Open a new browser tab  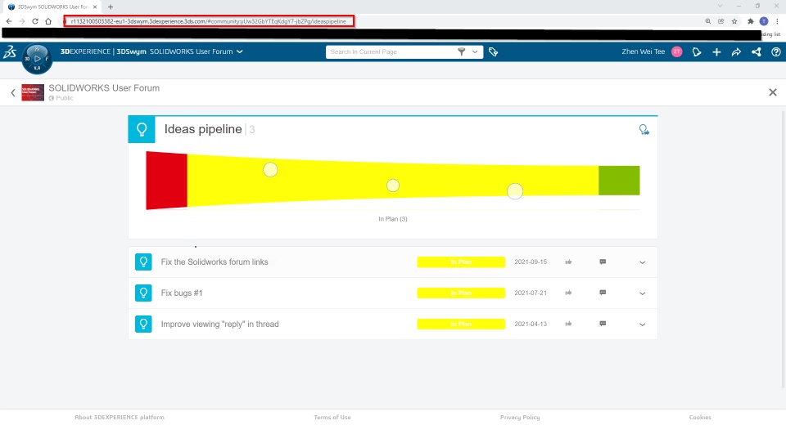pyautogui.click(x=111, y=7)
